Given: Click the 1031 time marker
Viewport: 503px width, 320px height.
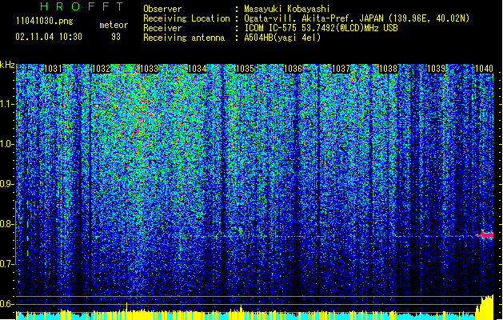Looking at the screenshot, I should click(x=53, y=69).
